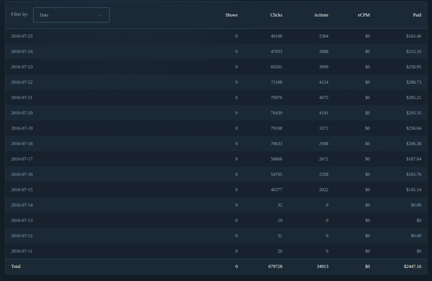Click clicks value 40100

coord(276,36)
